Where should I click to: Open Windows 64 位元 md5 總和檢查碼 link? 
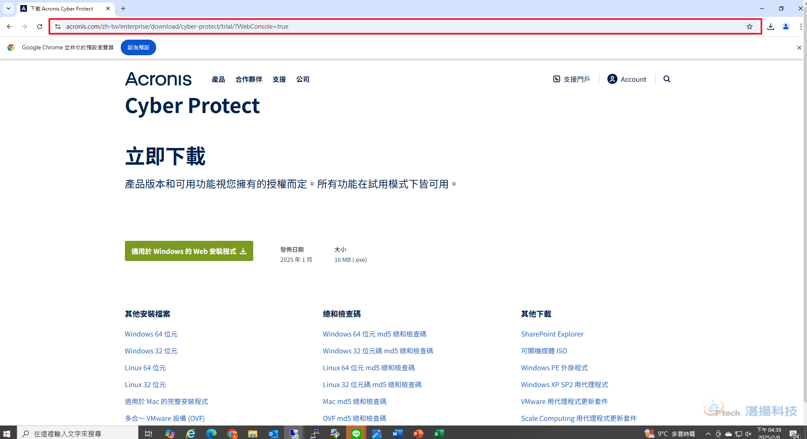click(374, 334)
